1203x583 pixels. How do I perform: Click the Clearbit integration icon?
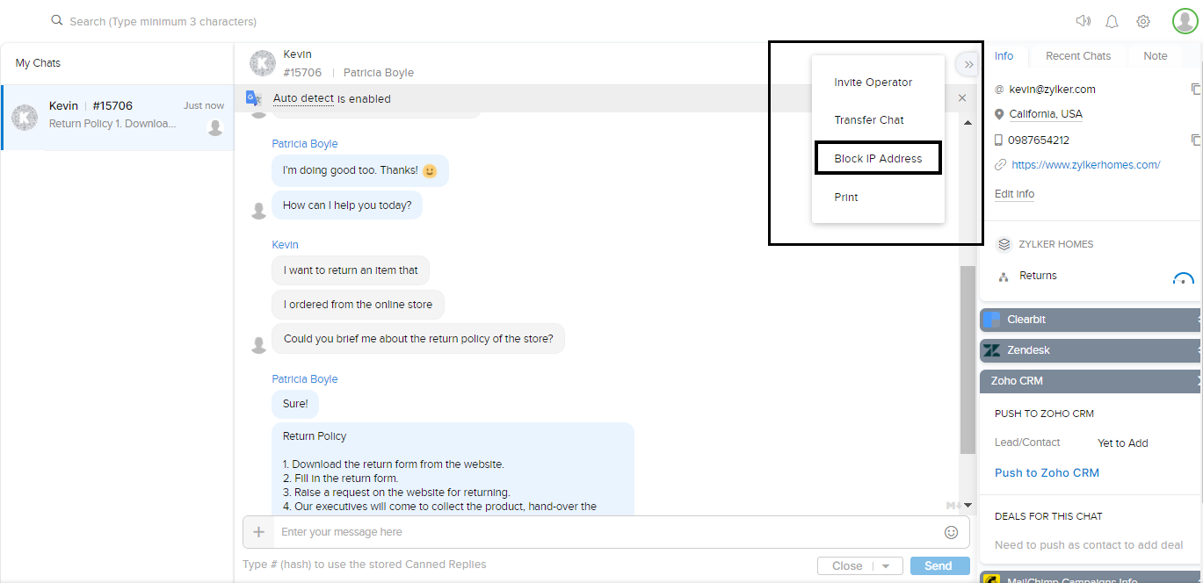pos(992,320)
